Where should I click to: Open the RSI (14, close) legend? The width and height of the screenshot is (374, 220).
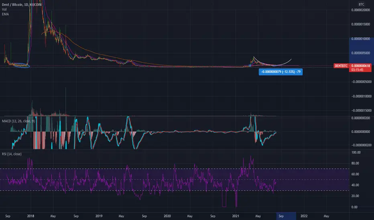12,154
